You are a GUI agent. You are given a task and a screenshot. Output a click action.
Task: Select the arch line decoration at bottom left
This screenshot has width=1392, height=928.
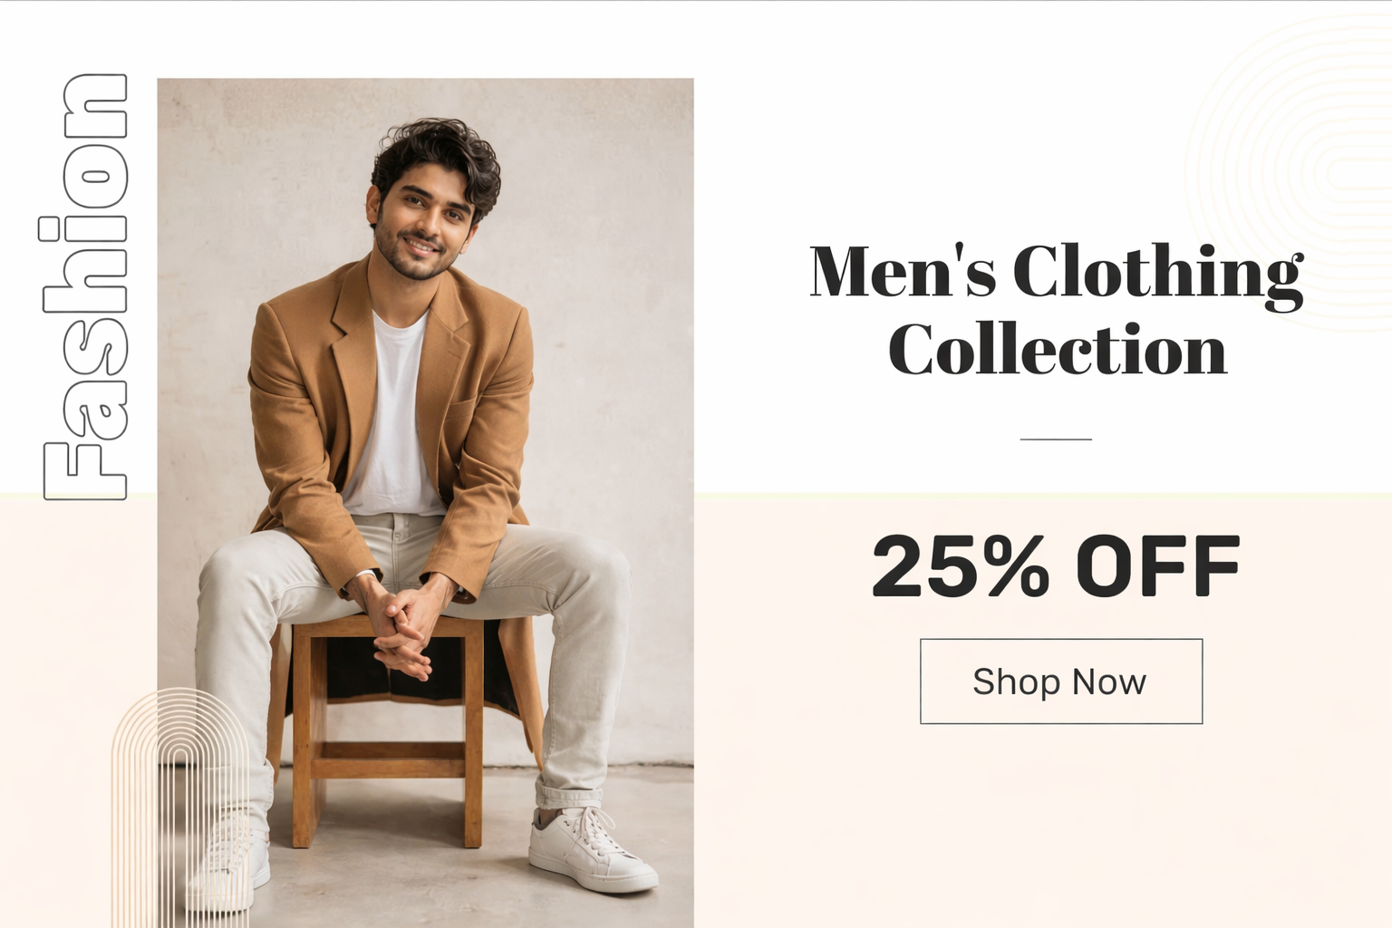tap(179, 807)
